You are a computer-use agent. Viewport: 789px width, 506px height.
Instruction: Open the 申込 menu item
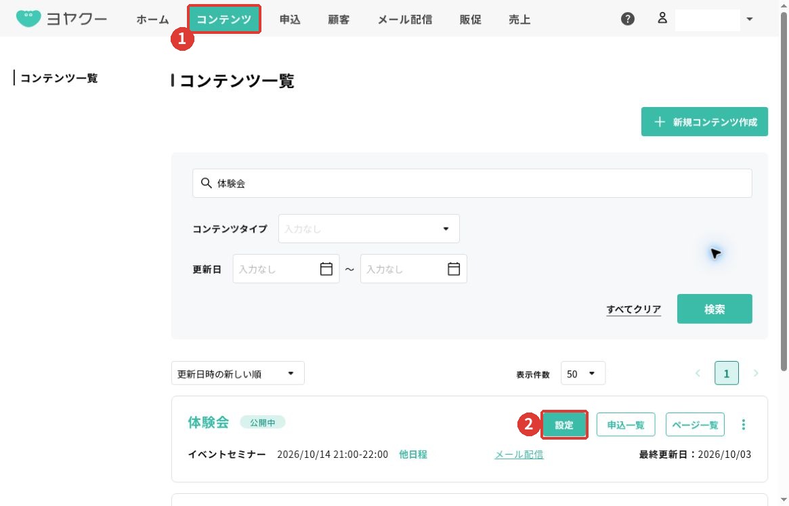coord(290,20)
